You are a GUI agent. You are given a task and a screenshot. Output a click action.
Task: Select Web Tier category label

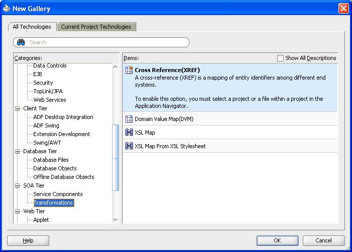coord(34,211)
